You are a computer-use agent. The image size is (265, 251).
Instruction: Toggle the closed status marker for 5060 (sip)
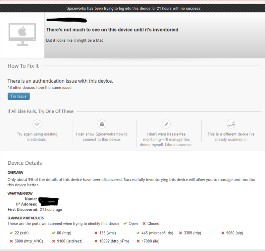point(223,233)
